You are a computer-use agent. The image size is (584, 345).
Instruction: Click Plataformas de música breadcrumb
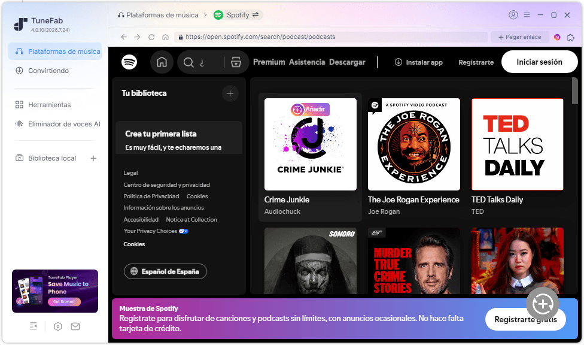(x=159, y=15)
